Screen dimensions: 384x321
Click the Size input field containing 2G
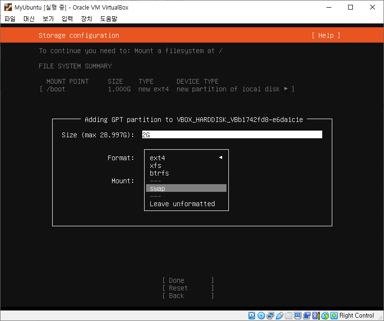[x=232, y=134]
